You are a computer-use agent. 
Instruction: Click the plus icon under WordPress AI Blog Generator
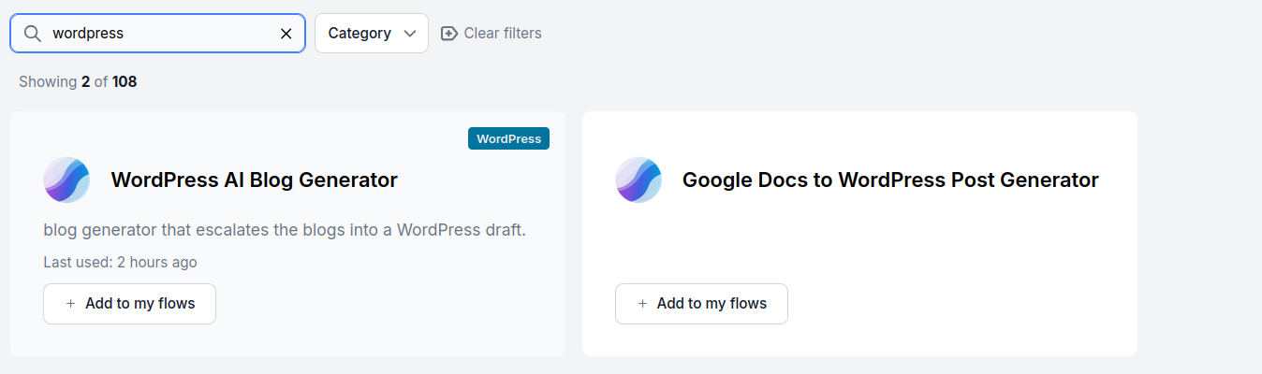pos(71,304)
